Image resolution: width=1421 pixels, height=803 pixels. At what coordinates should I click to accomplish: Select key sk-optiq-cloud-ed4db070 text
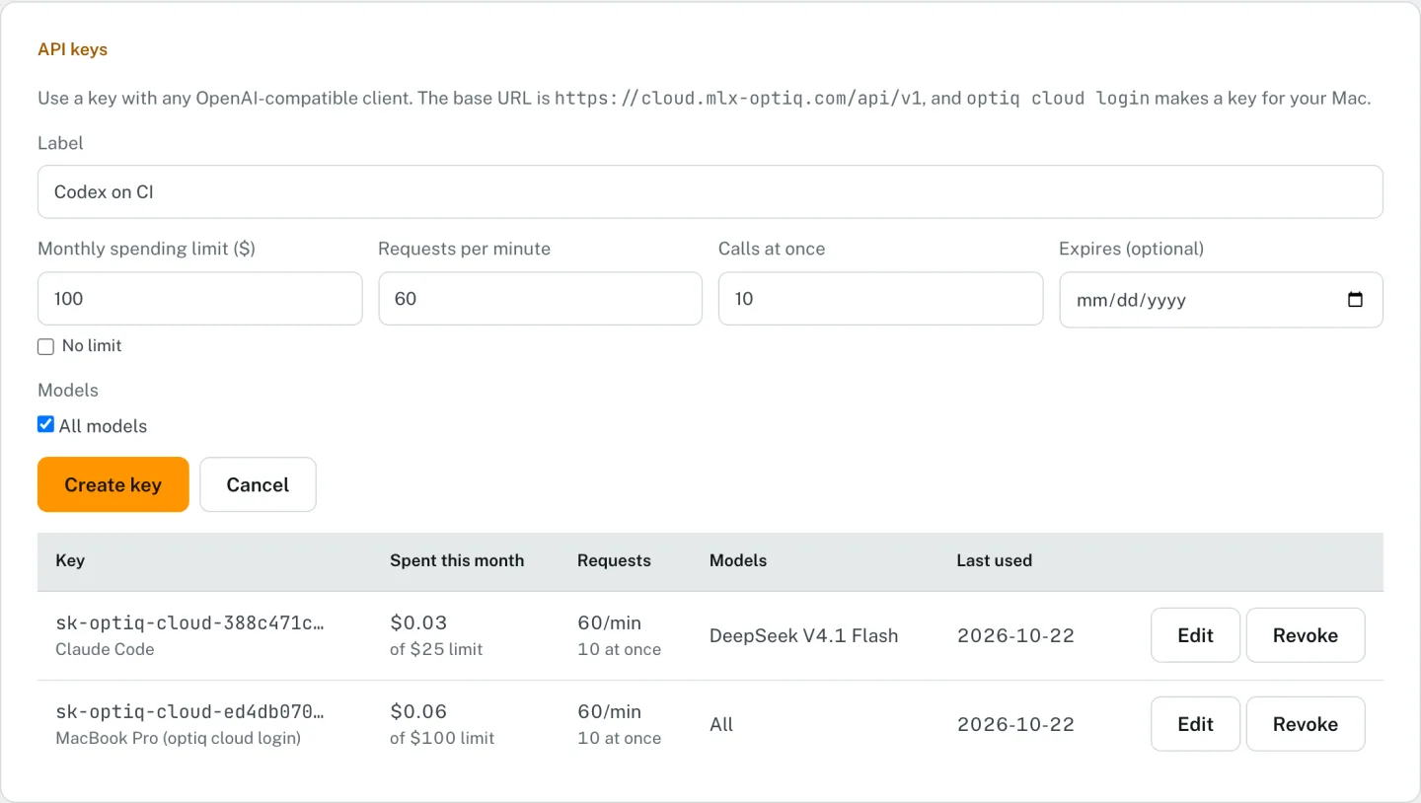point(189,711)
